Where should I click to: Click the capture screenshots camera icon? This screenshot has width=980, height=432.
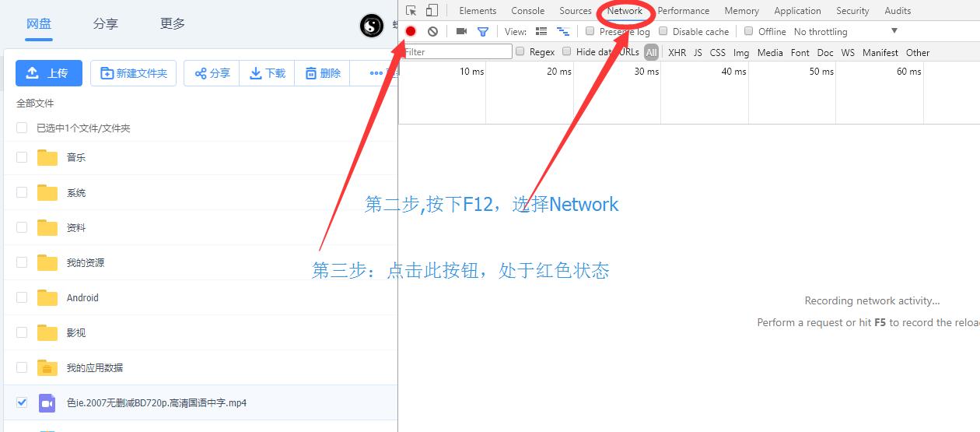click(x=461, y=32)
